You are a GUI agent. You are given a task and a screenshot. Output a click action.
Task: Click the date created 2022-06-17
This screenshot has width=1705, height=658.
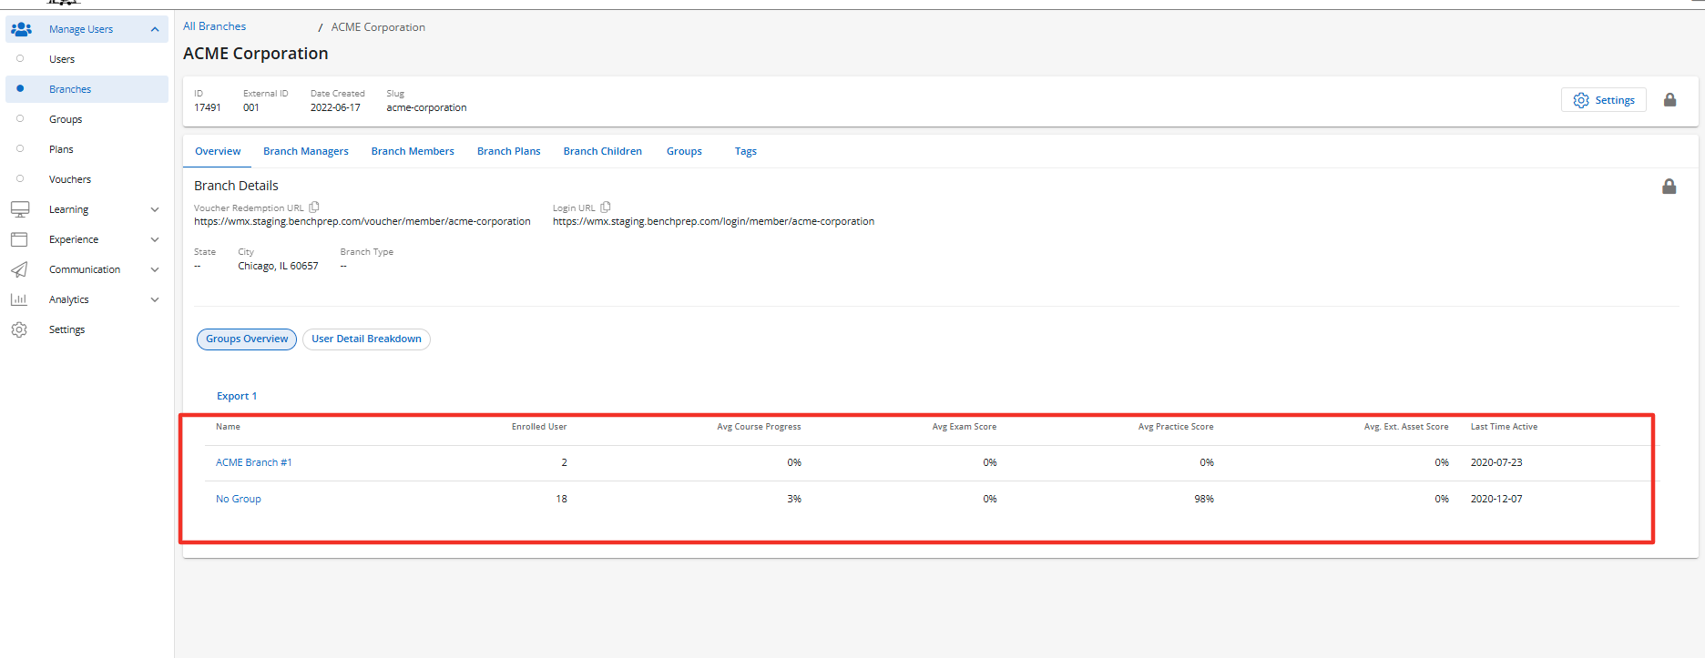tap(335, 107)
